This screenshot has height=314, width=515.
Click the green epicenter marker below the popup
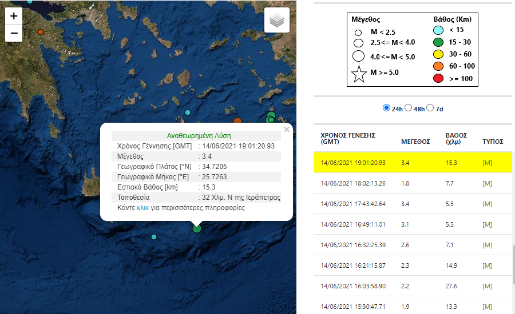point(197,228)
